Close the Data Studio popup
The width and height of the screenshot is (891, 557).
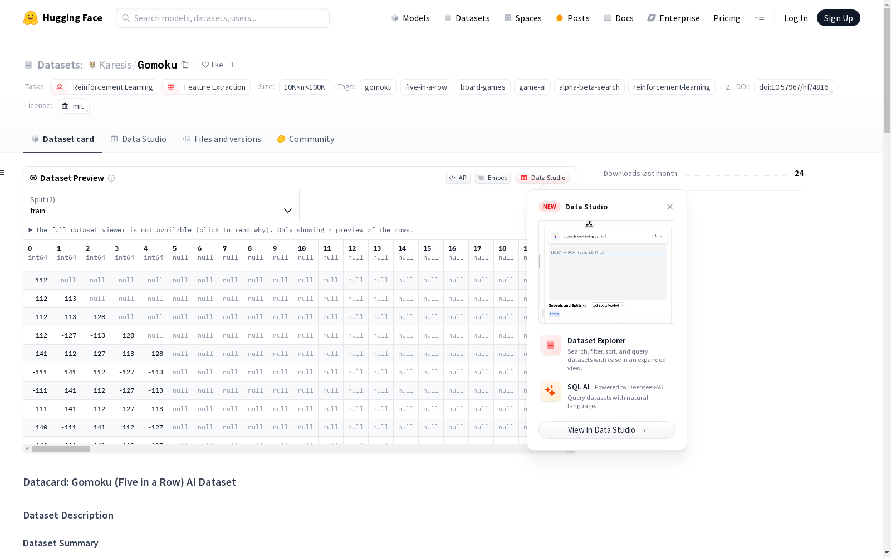click(670, 207)
